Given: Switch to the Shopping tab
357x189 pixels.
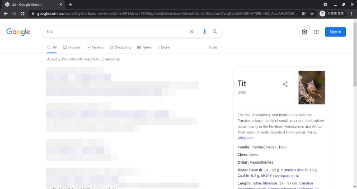Looking at the screenshot, I should (x=120, y=47).
